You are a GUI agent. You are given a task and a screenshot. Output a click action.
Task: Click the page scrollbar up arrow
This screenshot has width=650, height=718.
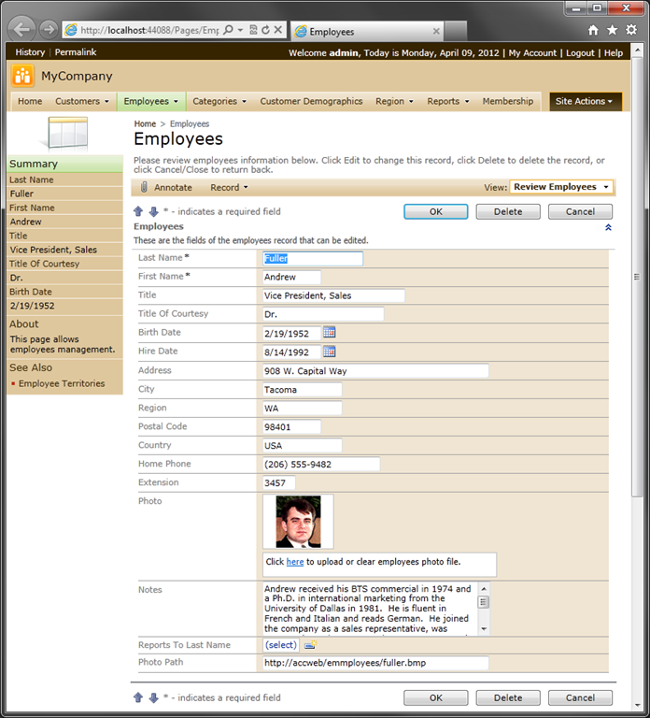point(637,50)
